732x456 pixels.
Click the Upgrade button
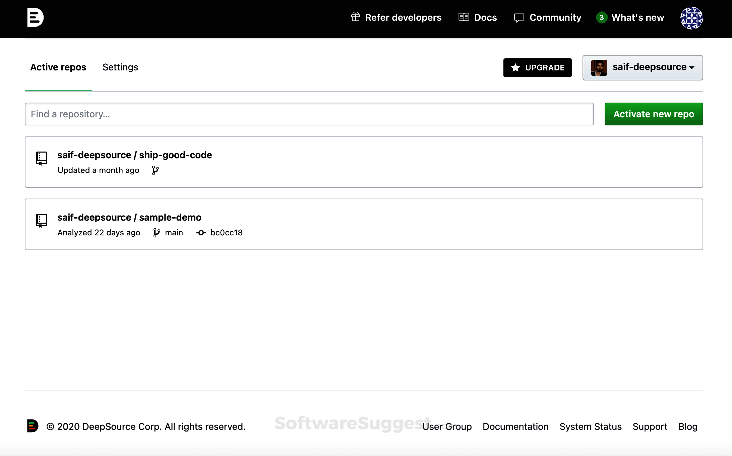pyautogui.click(x=537, y=67)
